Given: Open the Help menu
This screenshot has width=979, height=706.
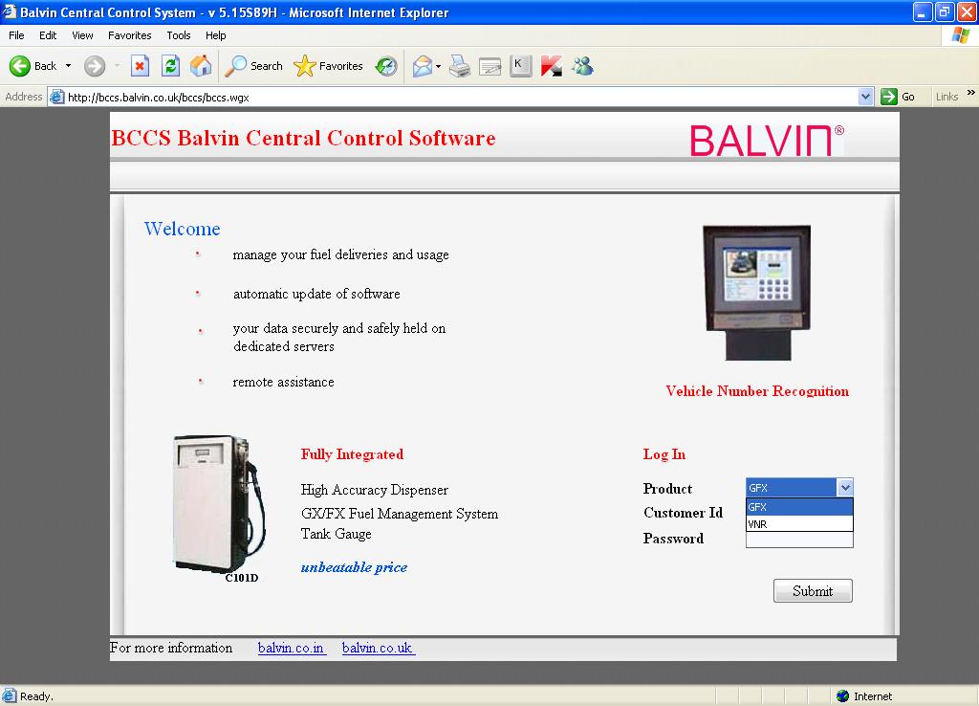Looking at the screenshot, I should (215, 35).
